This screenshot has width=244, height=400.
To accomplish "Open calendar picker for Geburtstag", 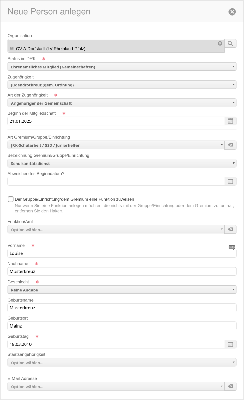I will (230, 344).
